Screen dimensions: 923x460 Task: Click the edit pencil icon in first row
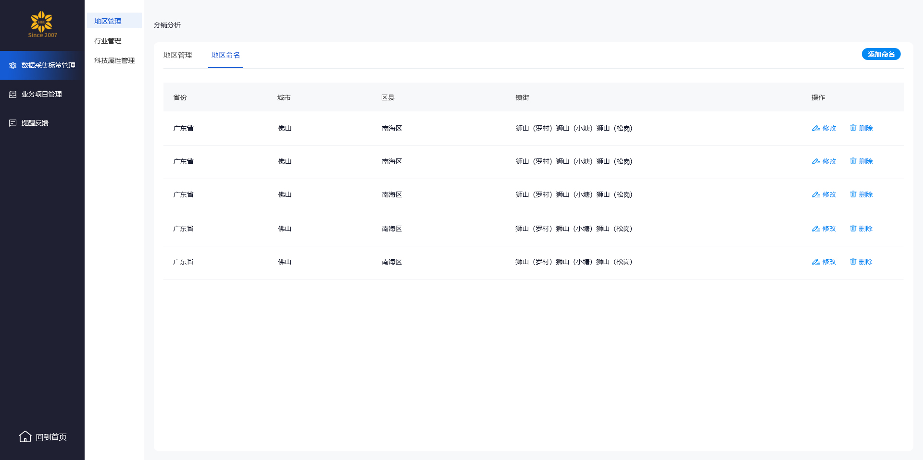[x=816, y=128]
